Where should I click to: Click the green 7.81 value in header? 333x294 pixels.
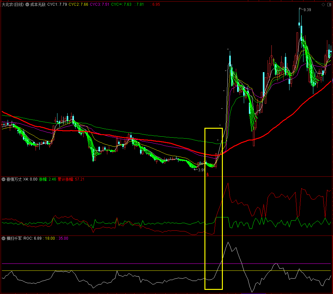pyautogui.click(x=139, y=4)
